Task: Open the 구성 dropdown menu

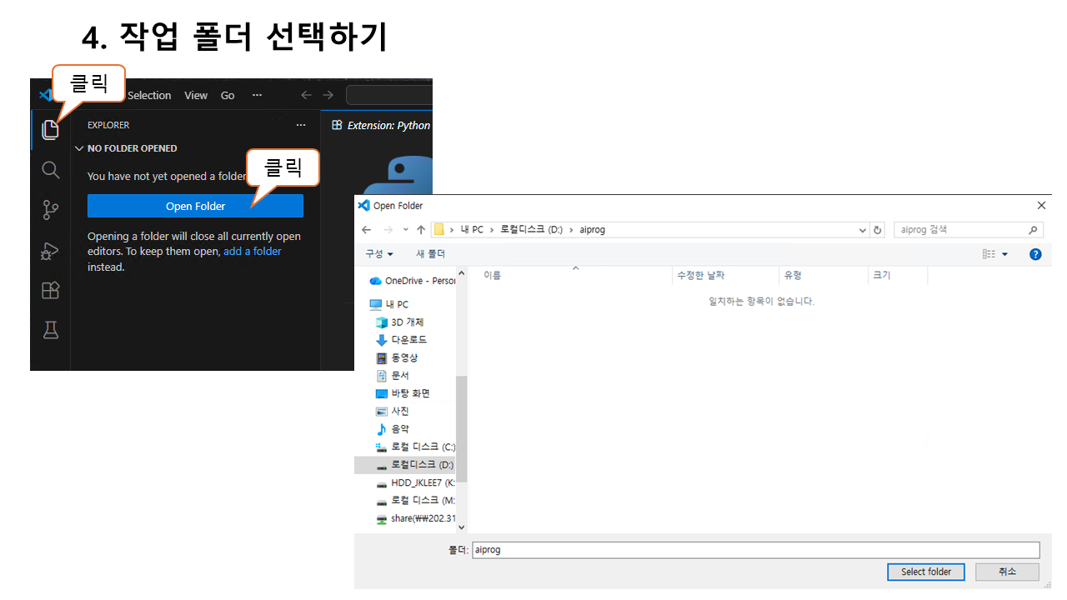Action: coord(379,254)
